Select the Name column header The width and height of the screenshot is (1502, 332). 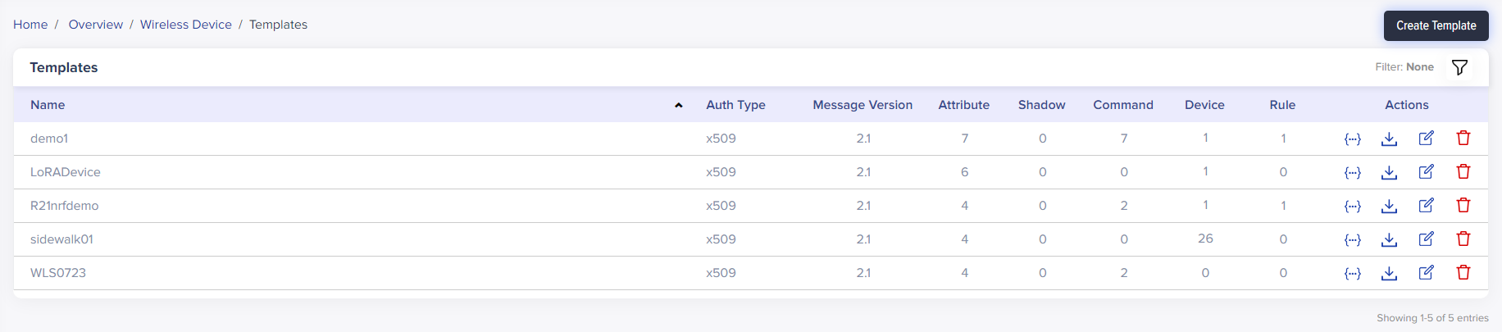coord(48,105)
